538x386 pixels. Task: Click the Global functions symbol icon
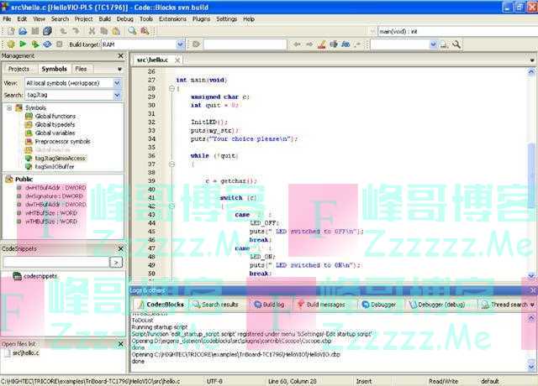[x=29, y=117]
